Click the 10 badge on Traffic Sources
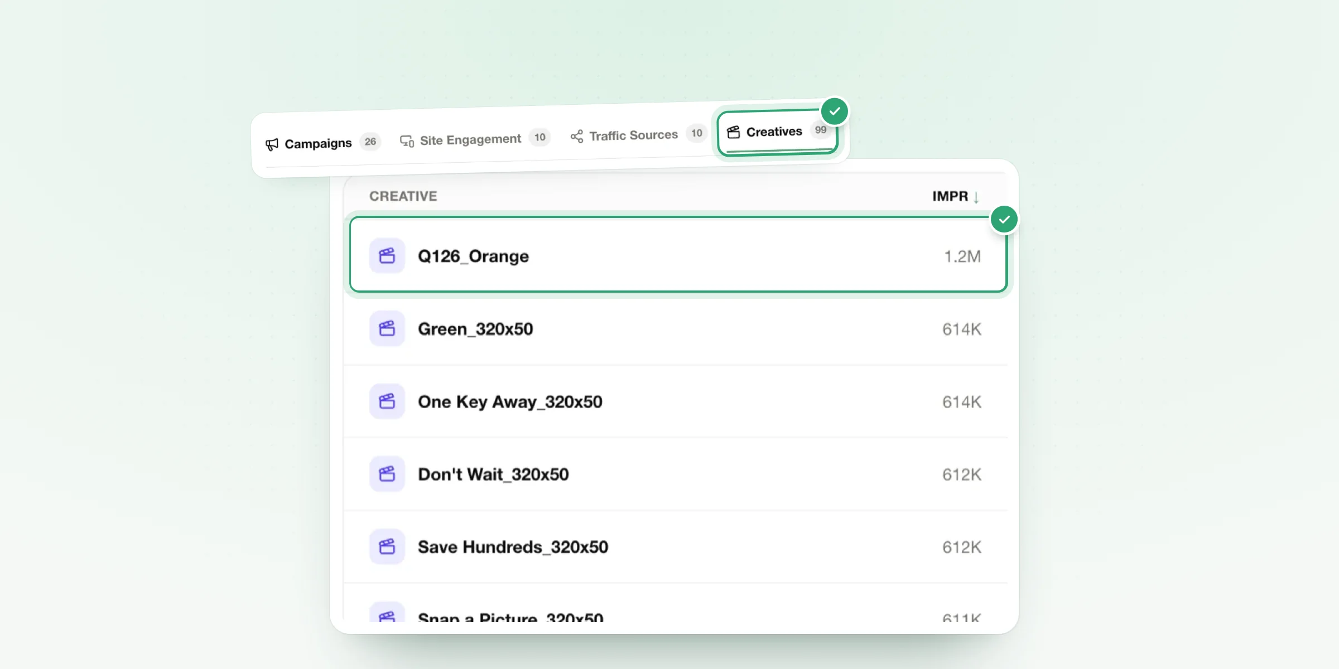This screenshot has width=1339, height=669. click(697, 133)
